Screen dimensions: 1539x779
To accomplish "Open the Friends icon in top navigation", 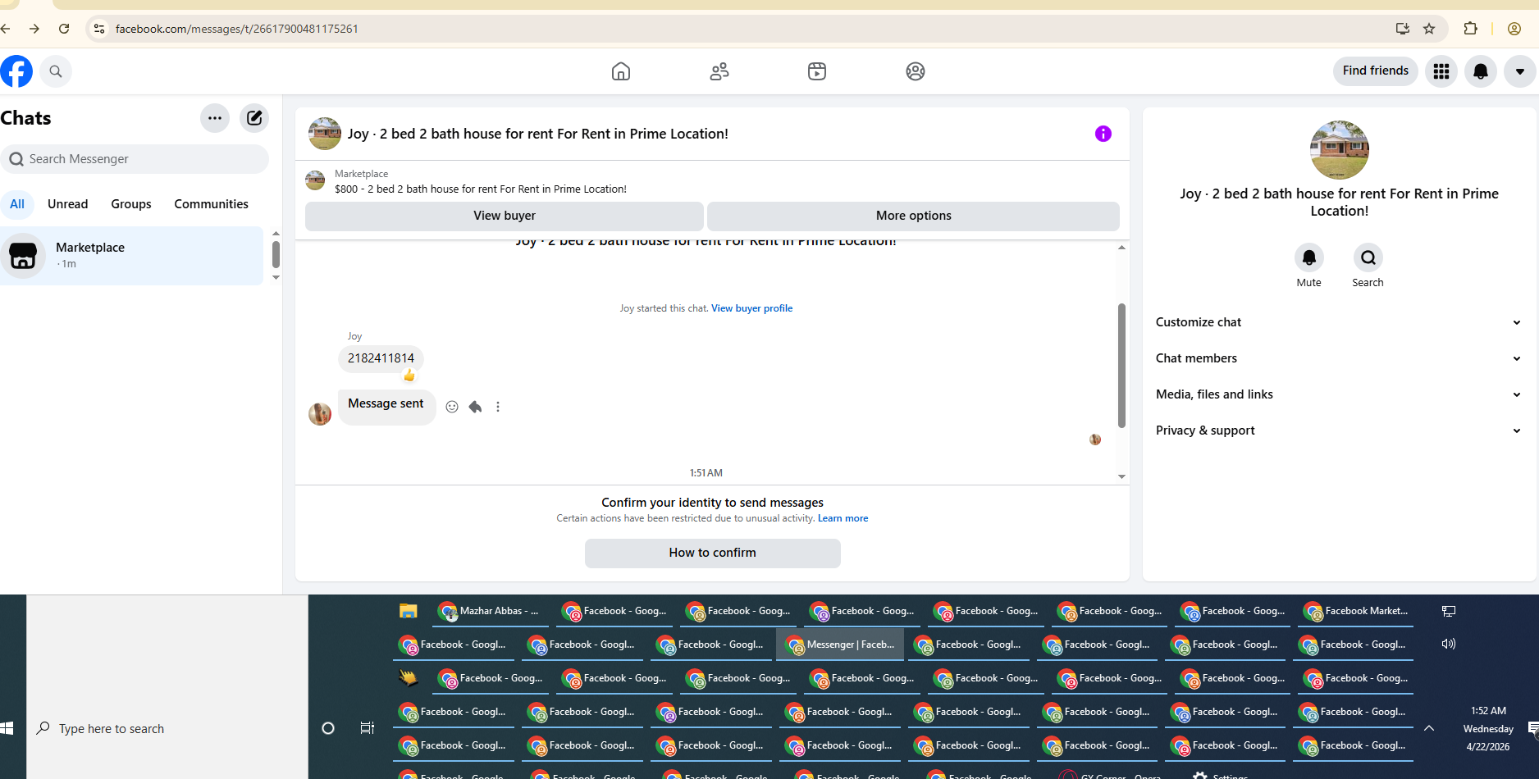I will [x=719, y=71].
